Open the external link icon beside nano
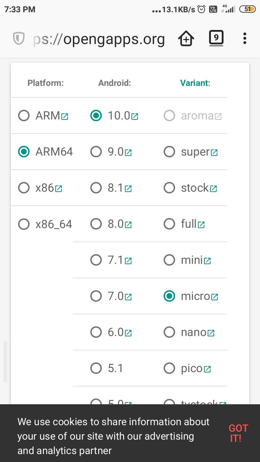Viewport: 260px width, 462px height. pyautogui.click(x=211, y=333)
